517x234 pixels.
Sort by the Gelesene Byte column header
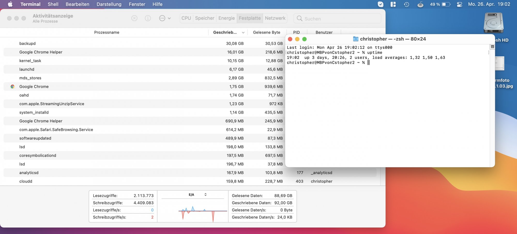pyautogui.click(x=267, y=32)
